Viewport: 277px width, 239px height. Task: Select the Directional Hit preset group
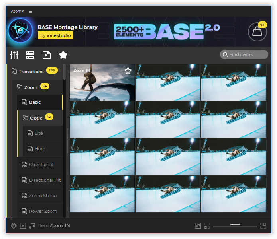click(x=40, y=180)
